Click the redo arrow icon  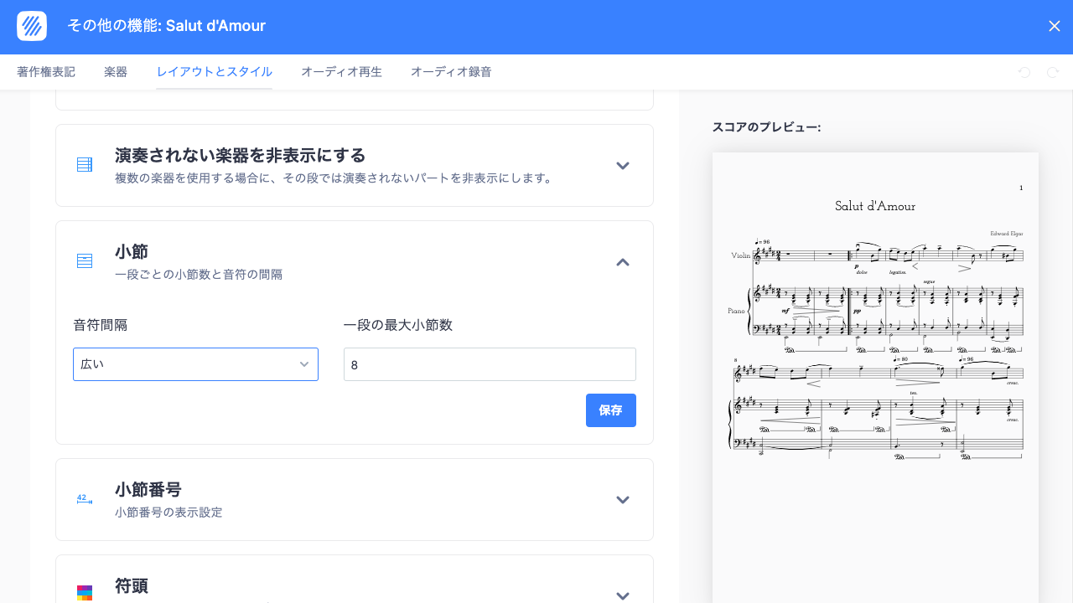pos(1055,72)
